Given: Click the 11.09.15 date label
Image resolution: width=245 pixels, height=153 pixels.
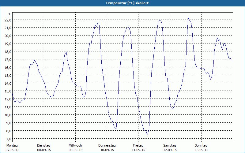Looking at the screenshot, I should coord(138,150).
